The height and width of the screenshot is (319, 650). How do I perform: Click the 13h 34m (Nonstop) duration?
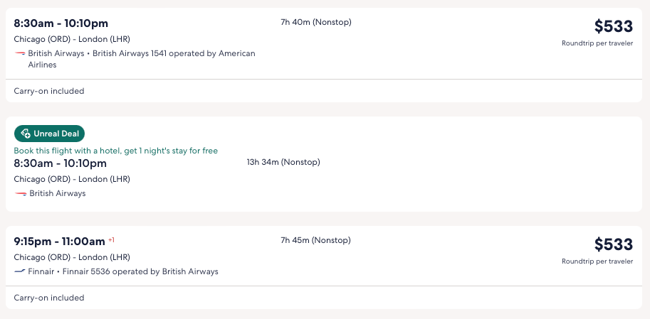coord(283,162)
